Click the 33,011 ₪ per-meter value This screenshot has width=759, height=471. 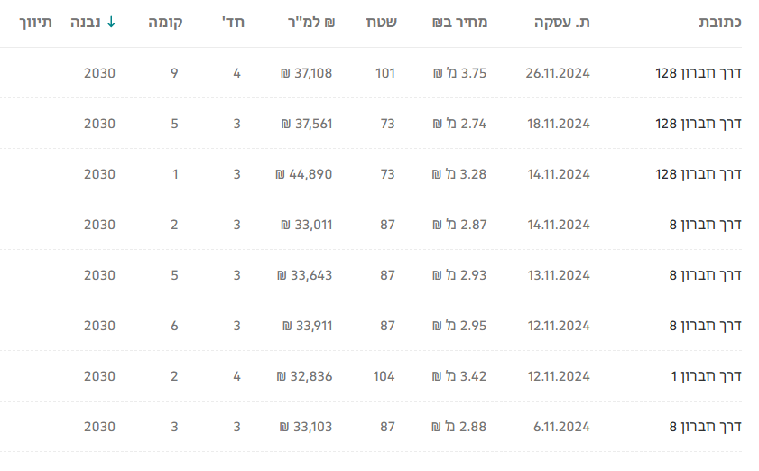(x=306, y=225)
